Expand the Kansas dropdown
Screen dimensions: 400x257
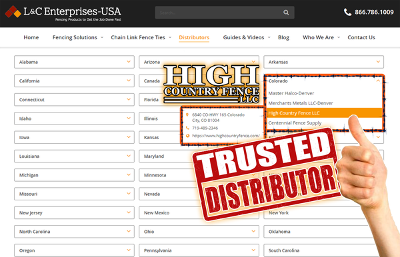pos(159,137)
